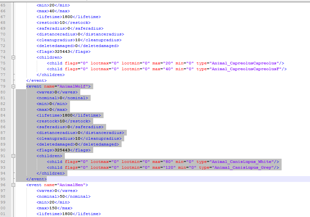Viewport: 310px width, 217px height.
Task: Collapse the children fold marker at line 74
Action: point(13,57)
